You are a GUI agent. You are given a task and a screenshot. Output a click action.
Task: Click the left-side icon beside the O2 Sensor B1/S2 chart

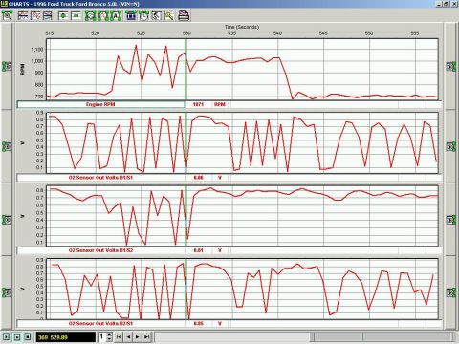(x=7, y=220)
